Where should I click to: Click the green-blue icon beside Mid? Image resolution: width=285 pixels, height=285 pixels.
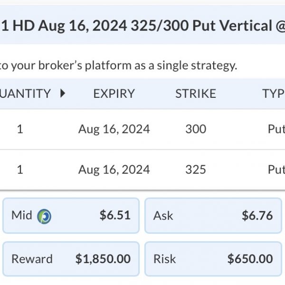click(44, 216)
